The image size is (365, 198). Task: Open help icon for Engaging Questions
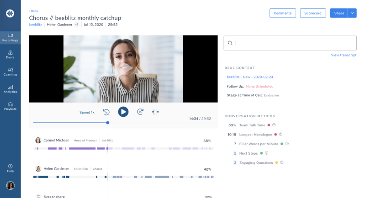click(x=282, y=162)
